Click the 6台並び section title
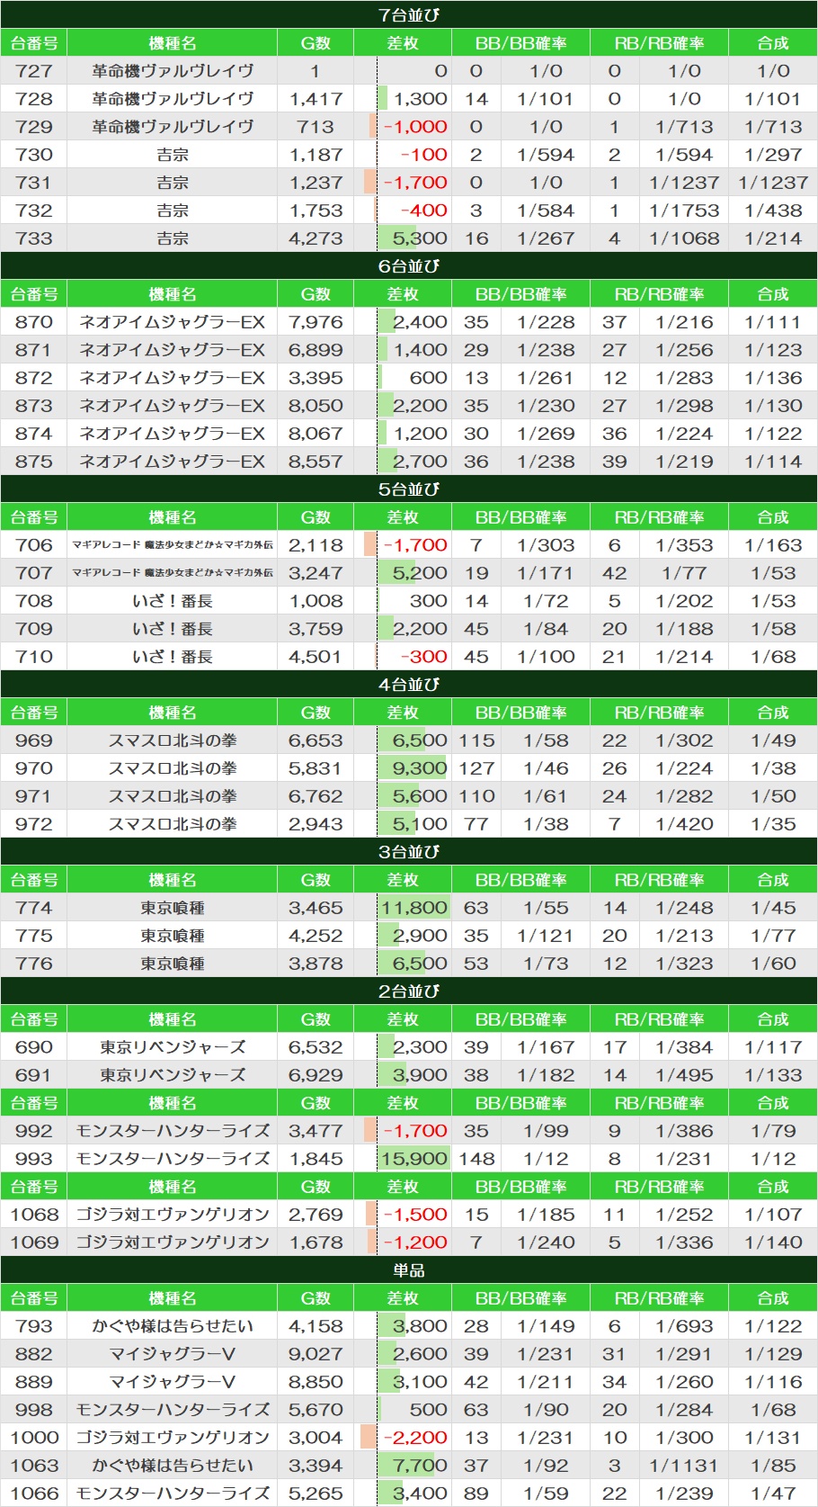Screen dimensions: 818x1507 pyautogui.click(x=409, y=265)
